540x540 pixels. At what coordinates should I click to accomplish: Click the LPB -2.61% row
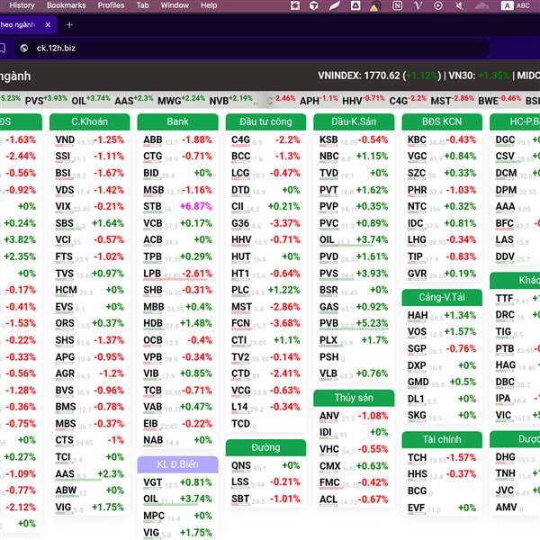pyautogui.click(x=177, y=274)
